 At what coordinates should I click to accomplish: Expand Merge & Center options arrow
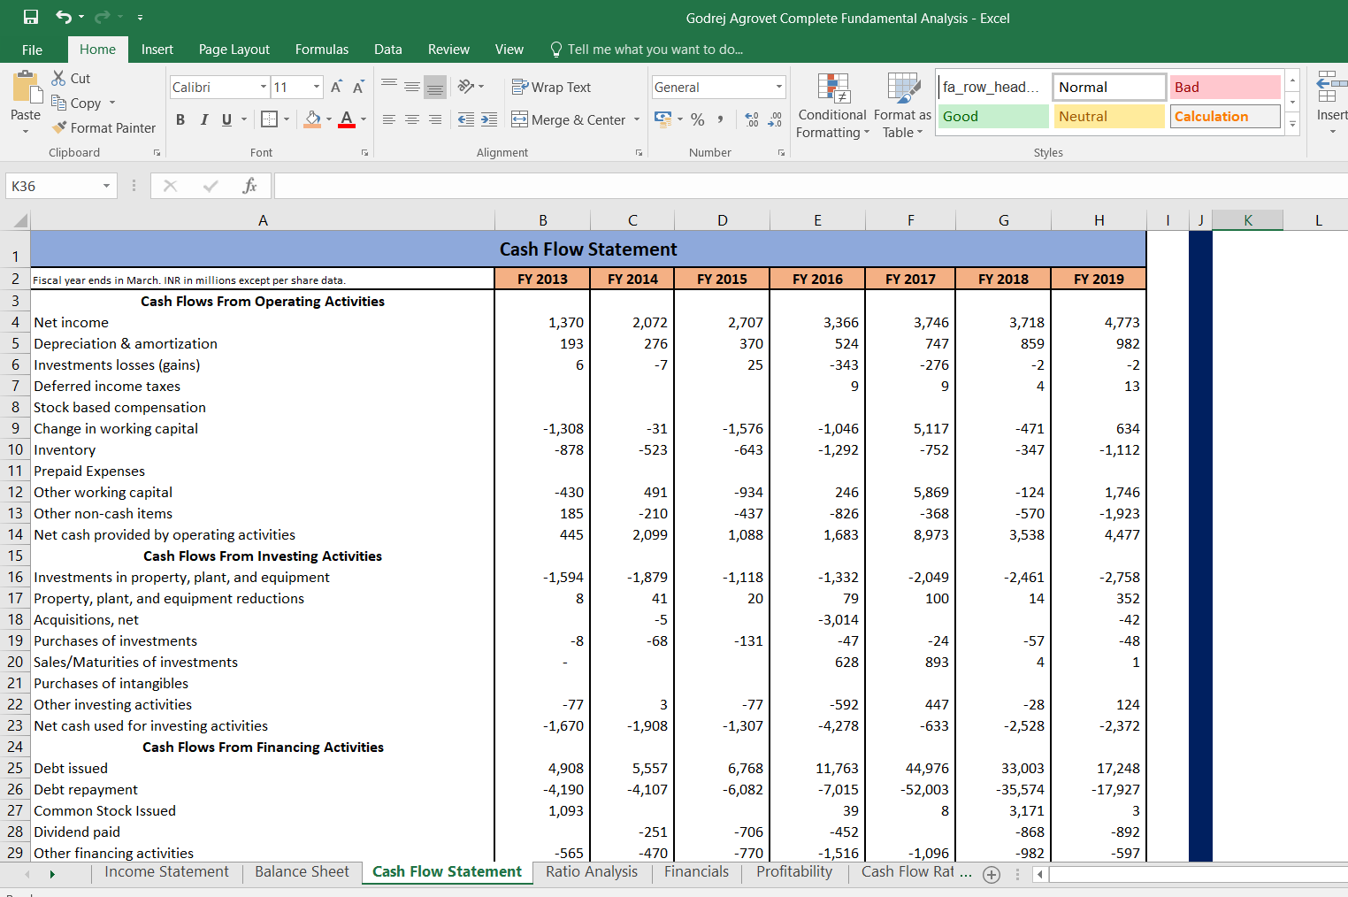click(x=637, y=119)
